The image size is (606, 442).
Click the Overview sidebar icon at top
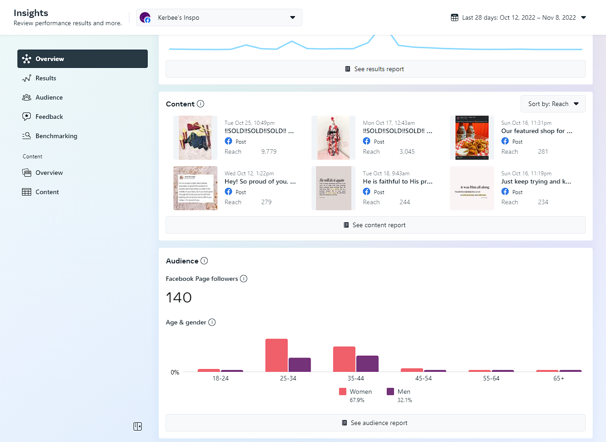[27, 59]
